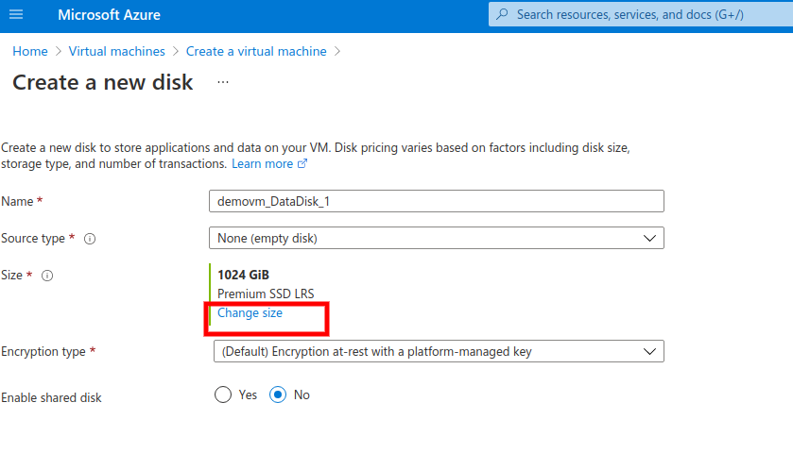The width and height of the screenshot is (793, 453).
Task: Click external link icon after Learn more
Action: (302, 164)
